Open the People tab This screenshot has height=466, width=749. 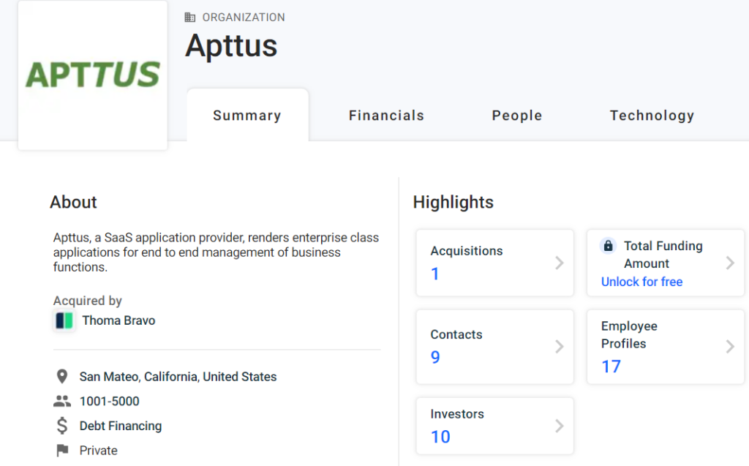coord(517,115)
